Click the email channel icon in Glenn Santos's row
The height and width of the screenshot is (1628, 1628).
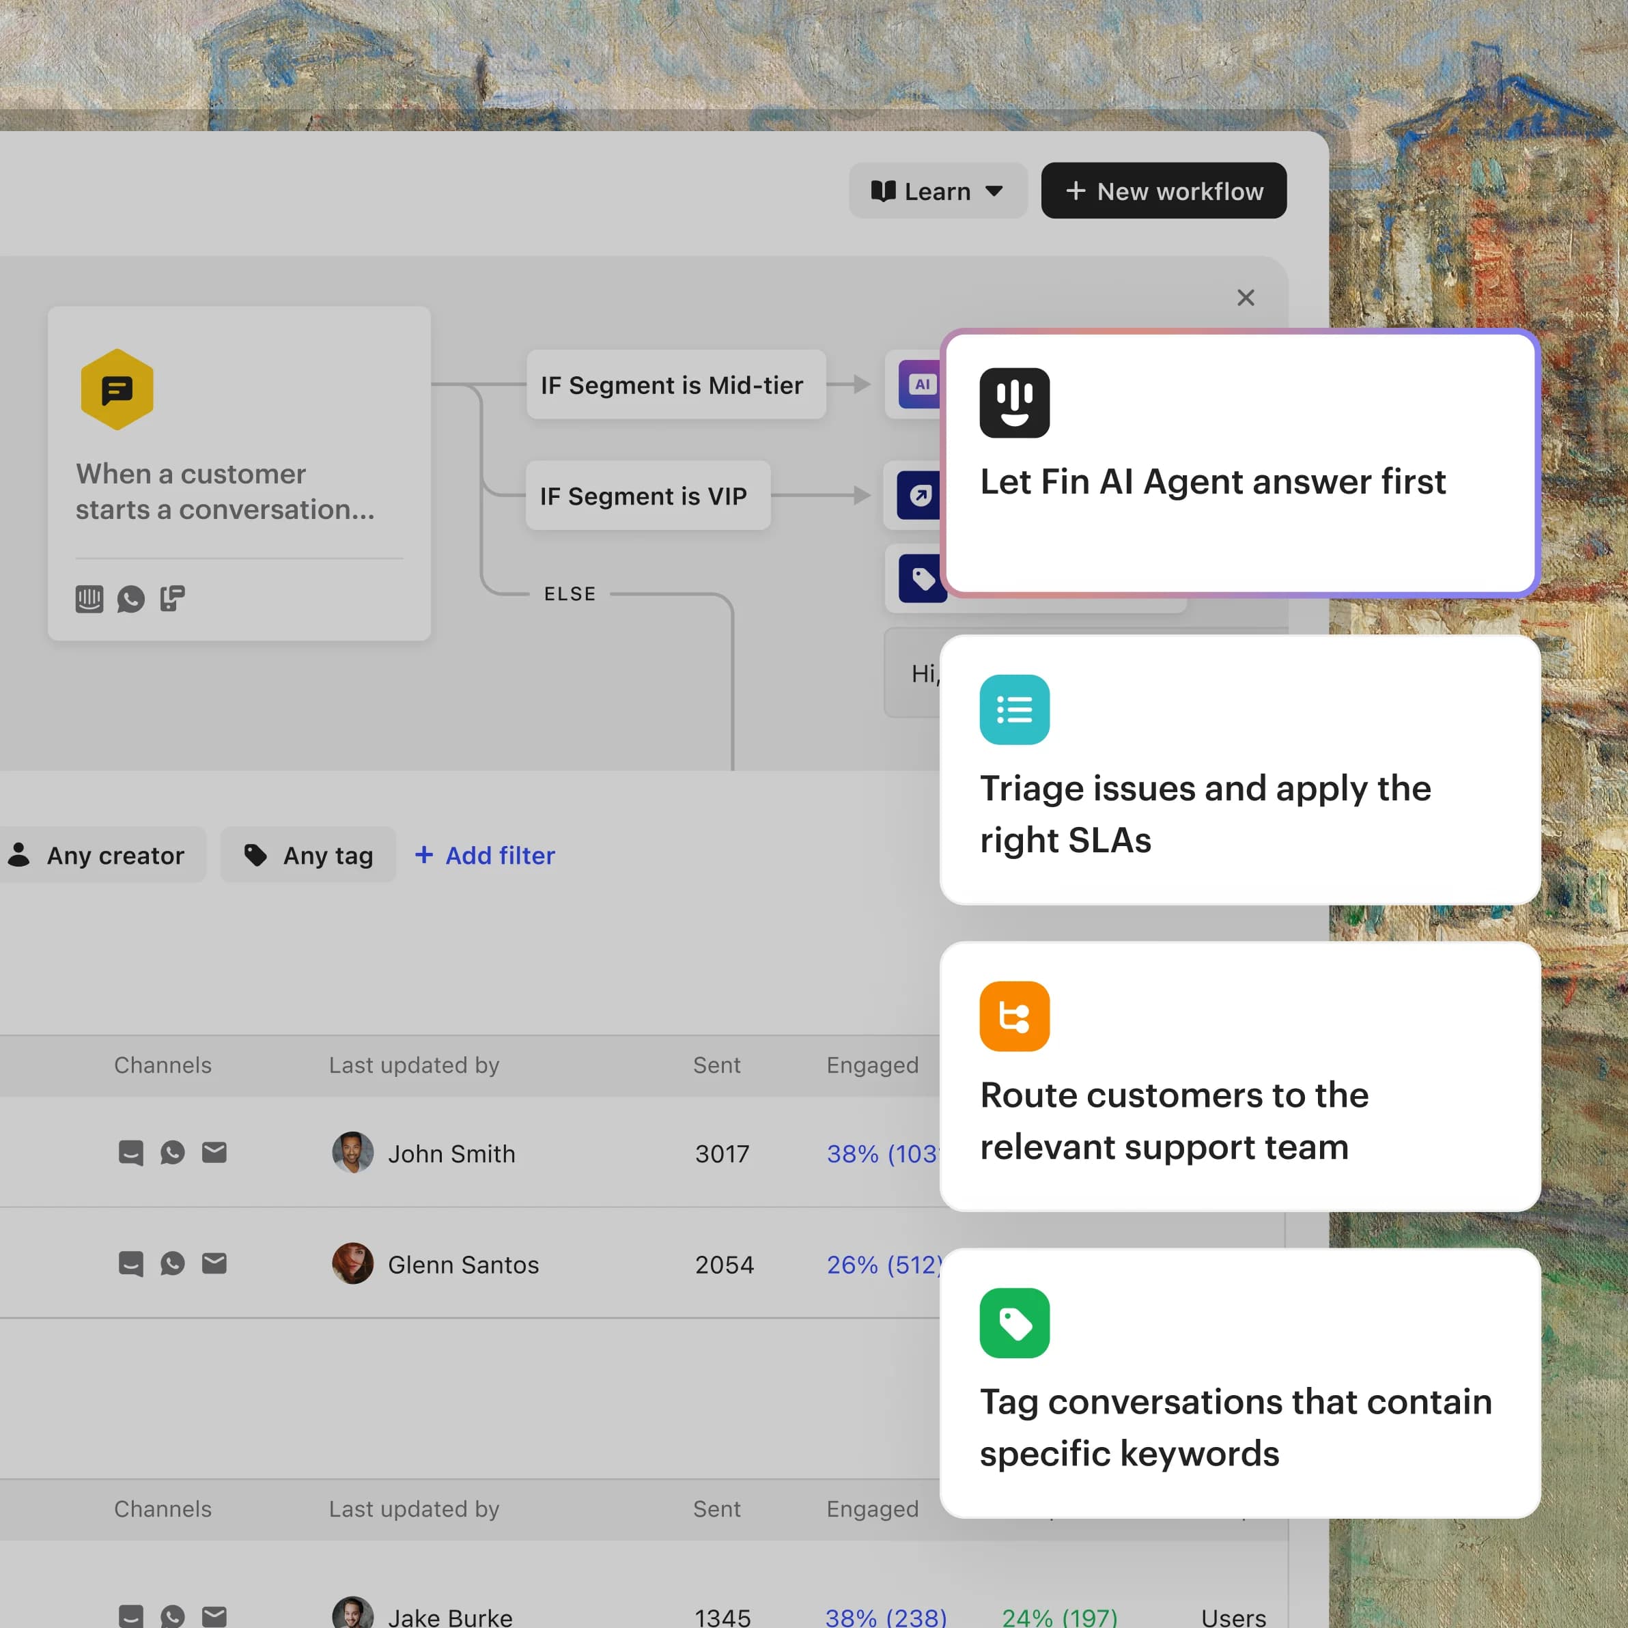(x=215, y=1264)
